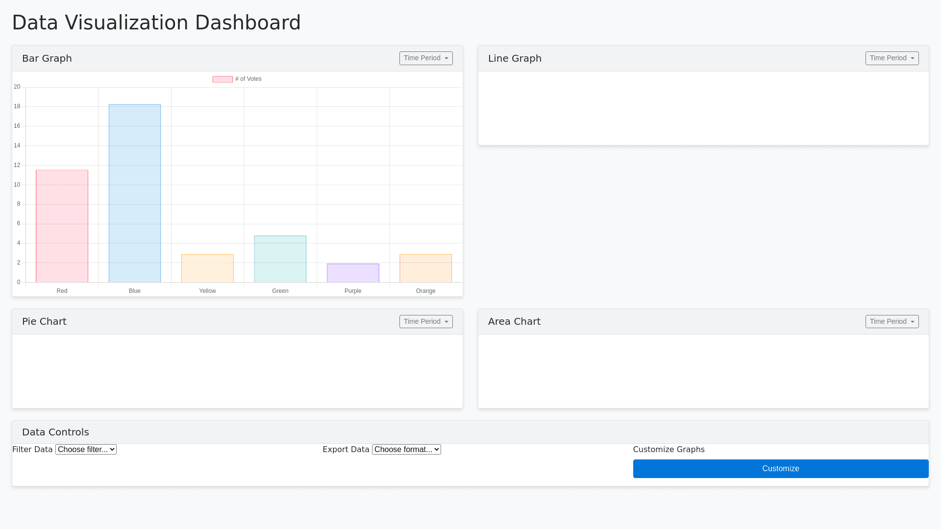The height and width of the screenshot is (529, 941).
Task: Click the Green bar in chart
Action: (x=280, y=259)
